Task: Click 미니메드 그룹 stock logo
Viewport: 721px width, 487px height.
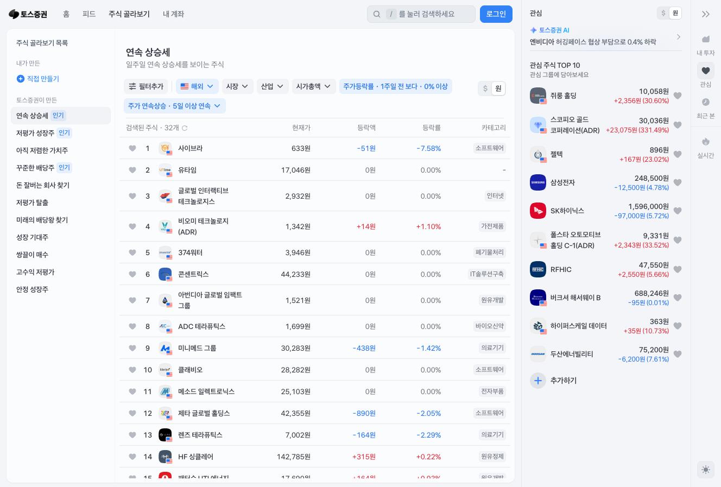Action: pos(165,348)
